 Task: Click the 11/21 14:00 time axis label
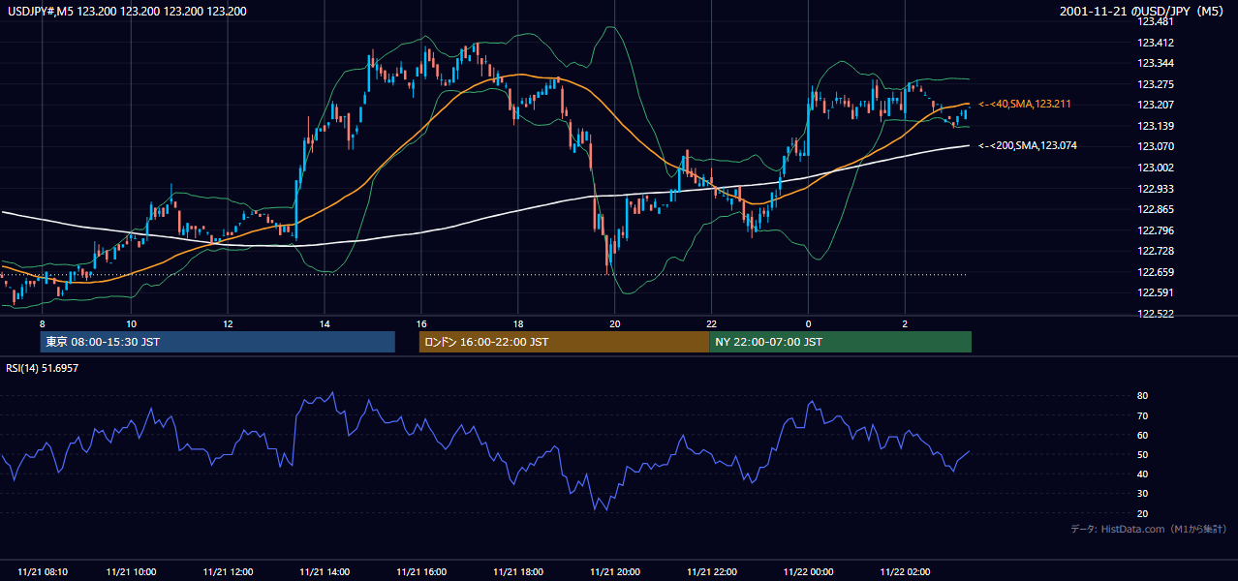[325, 572]
